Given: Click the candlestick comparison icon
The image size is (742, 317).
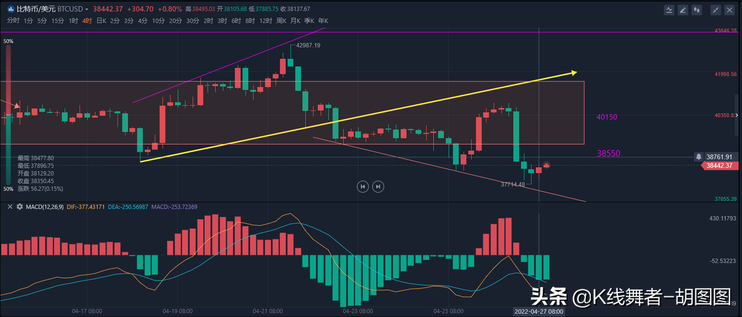Looking at the screenshot, I should pos(696,10).
